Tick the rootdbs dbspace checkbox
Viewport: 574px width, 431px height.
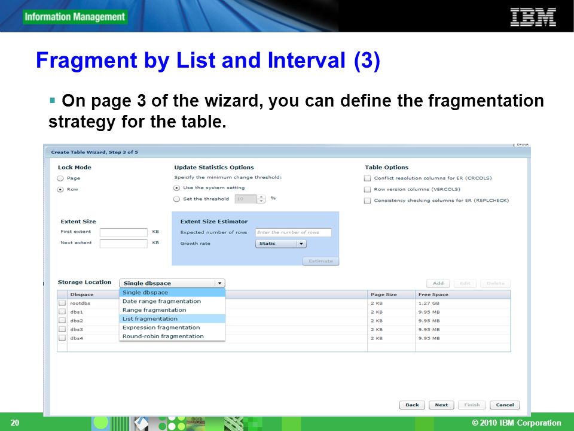[62, 303]
